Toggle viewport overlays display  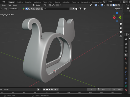click(x=102, y=5)
